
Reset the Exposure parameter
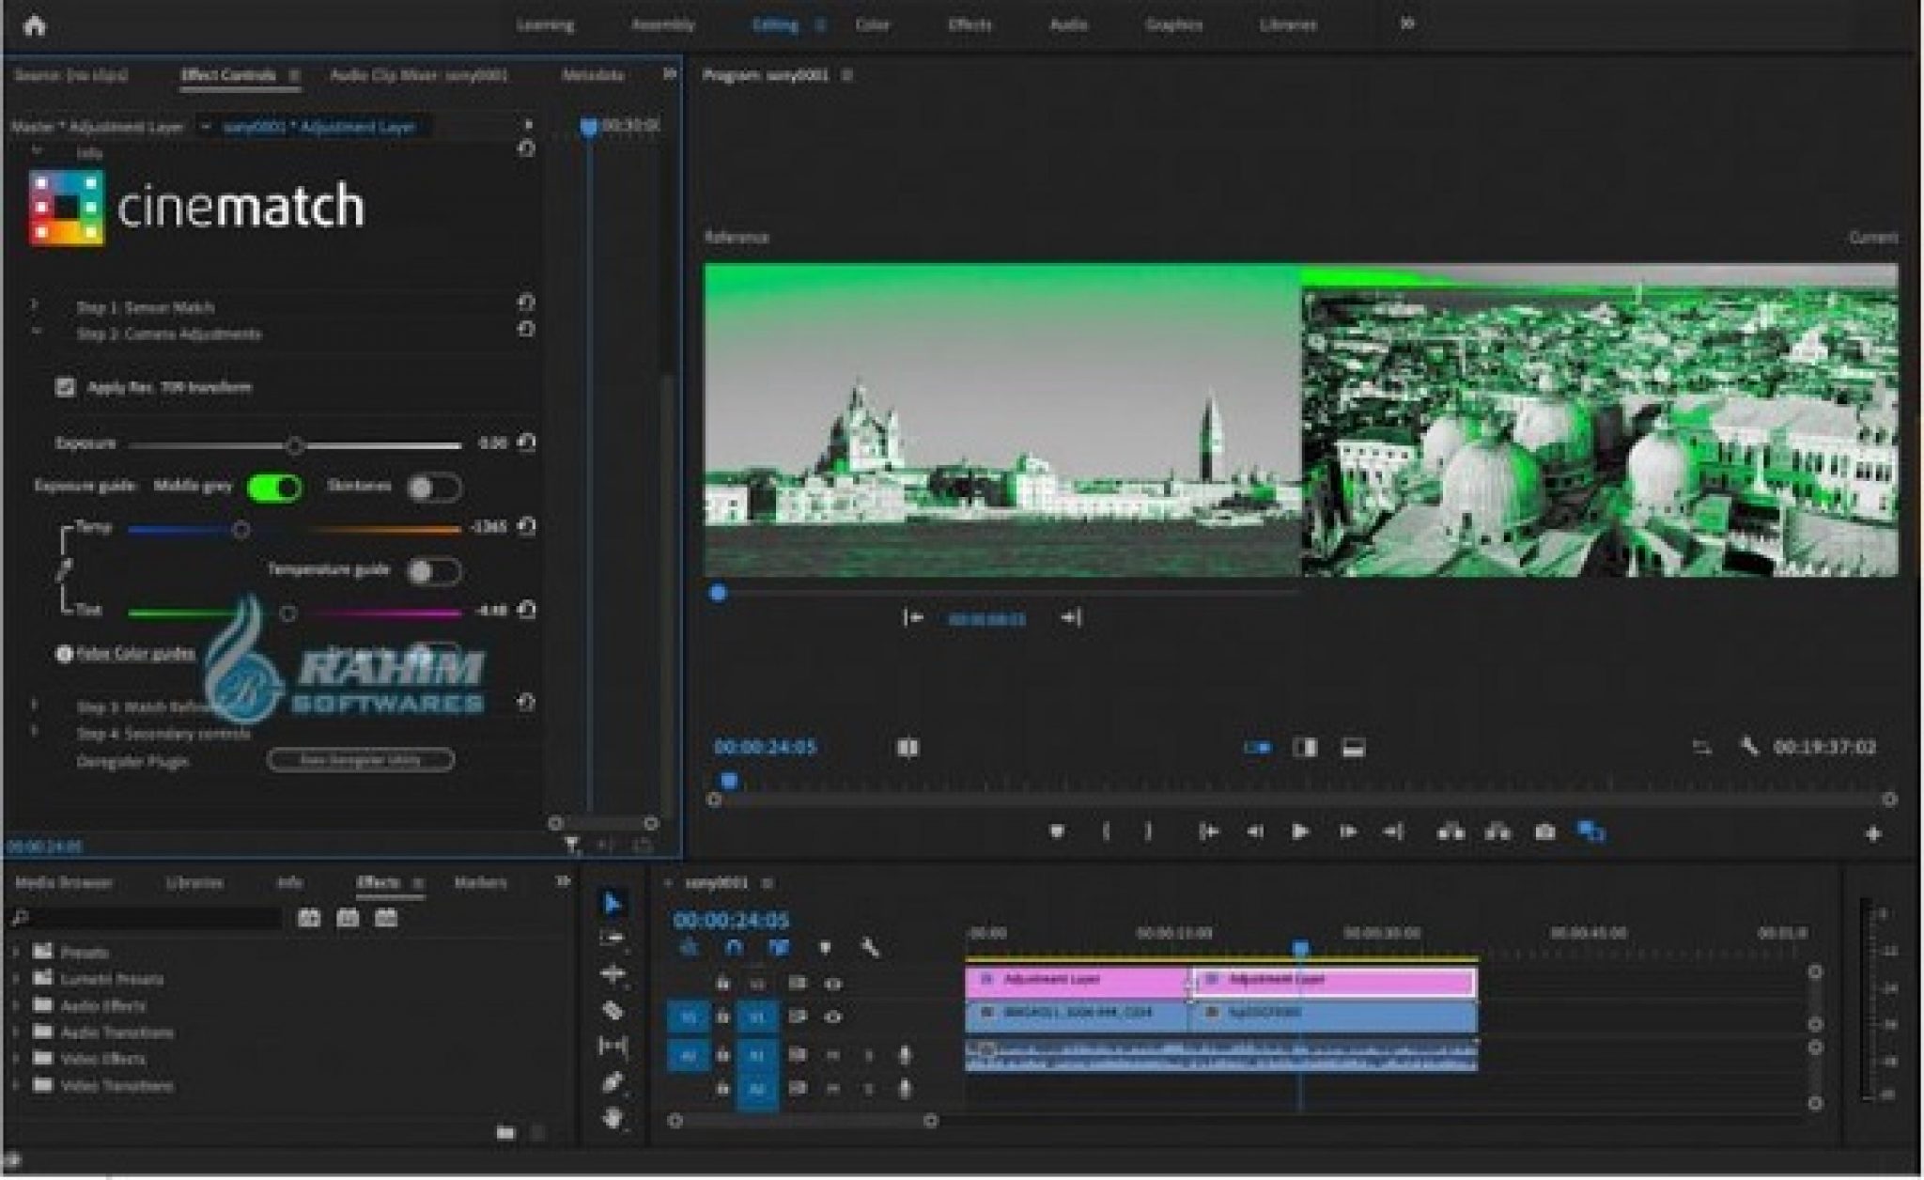coord(527,442)
